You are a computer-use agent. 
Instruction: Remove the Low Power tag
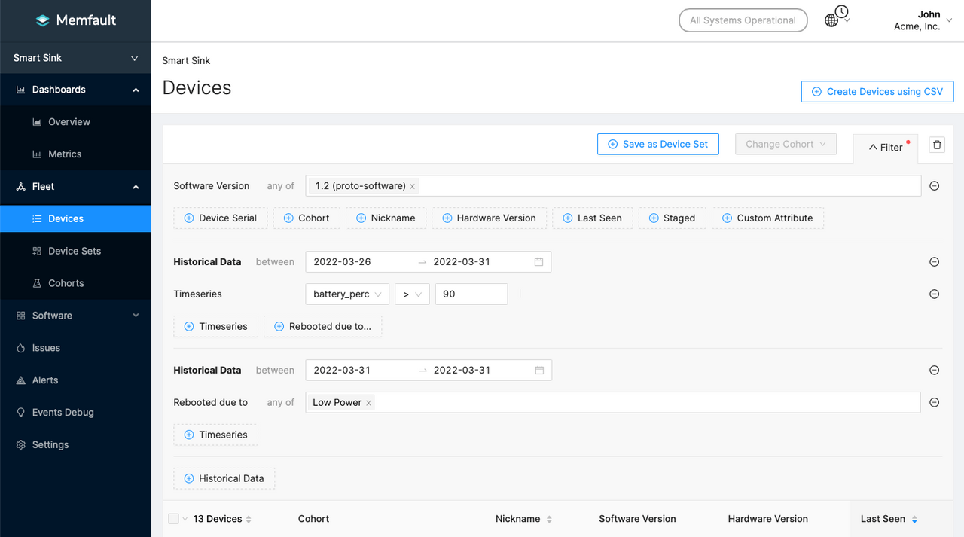368,403
